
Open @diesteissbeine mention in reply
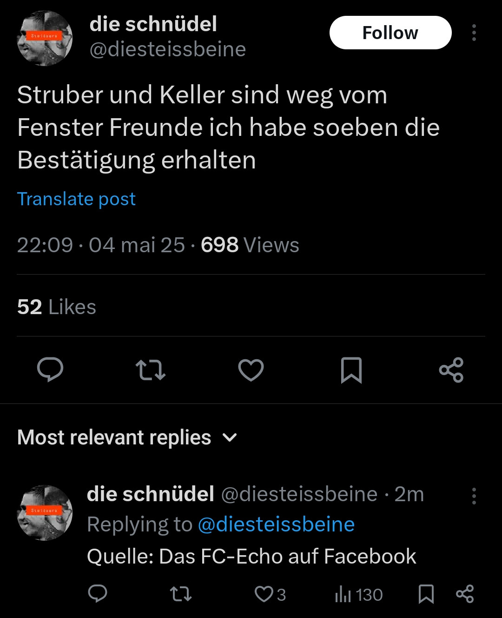(x=276, y=524)
